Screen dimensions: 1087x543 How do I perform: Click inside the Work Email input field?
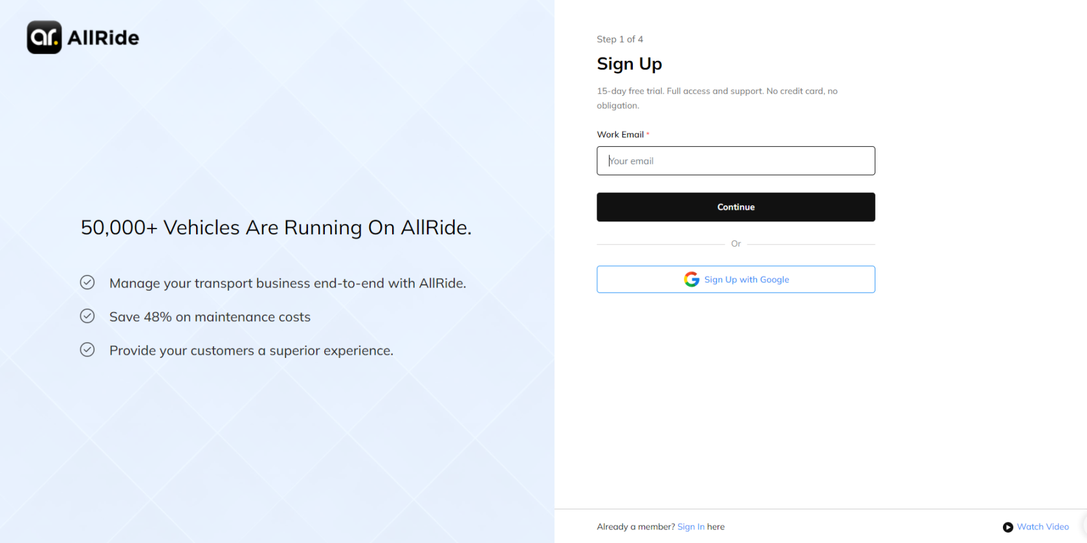tap(736, 161)
